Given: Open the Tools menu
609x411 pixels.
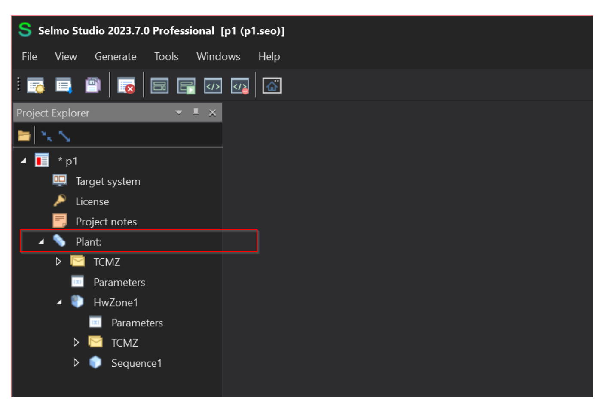Looking at the screenshot, I should (x=166, y=57).
